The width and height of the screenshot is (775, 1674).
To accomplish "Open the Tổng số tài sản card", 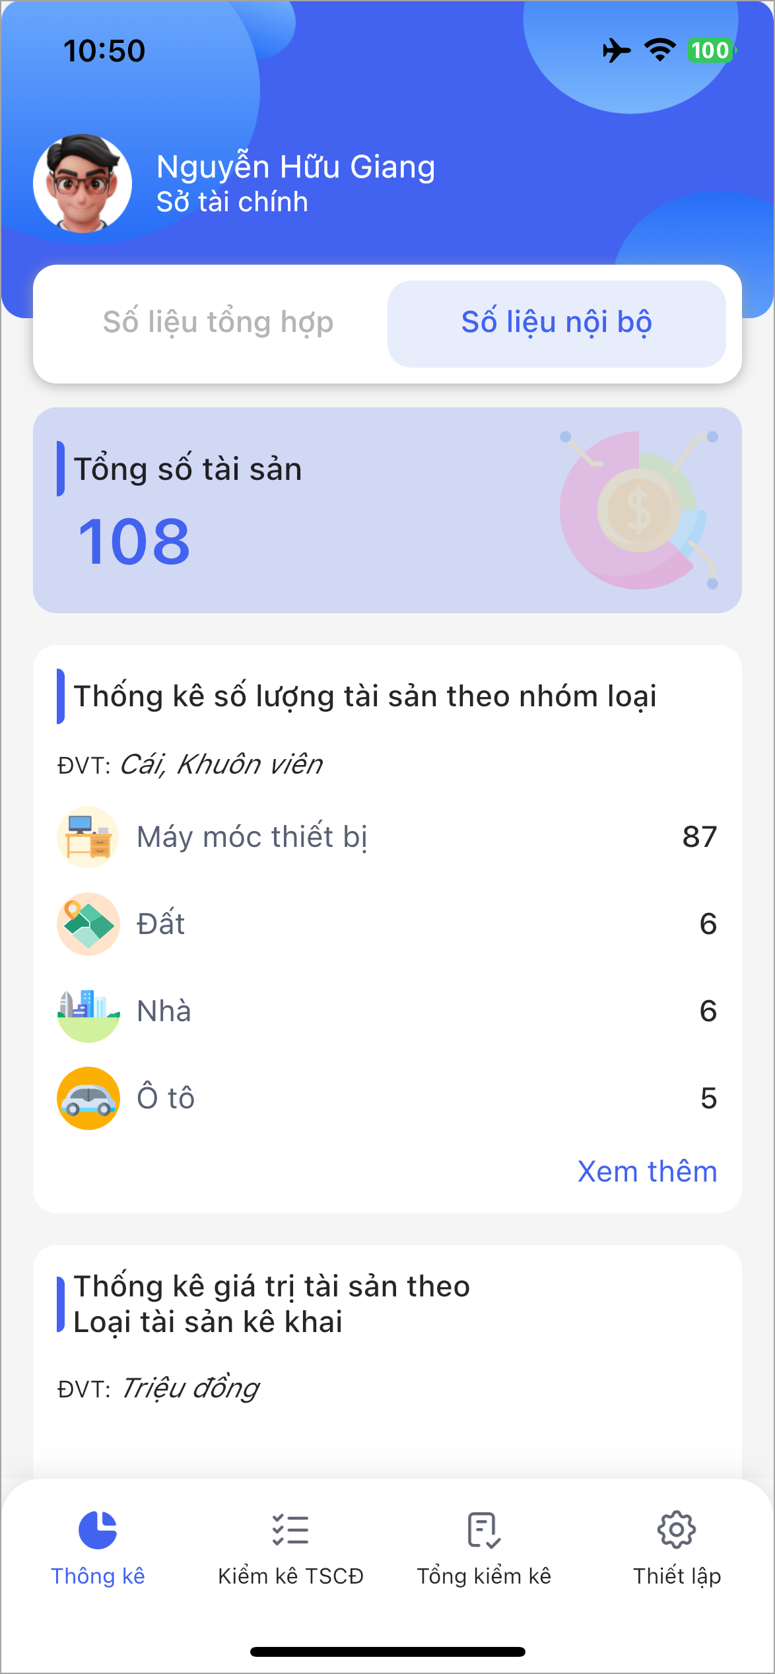I will click(x=264, y=510).
